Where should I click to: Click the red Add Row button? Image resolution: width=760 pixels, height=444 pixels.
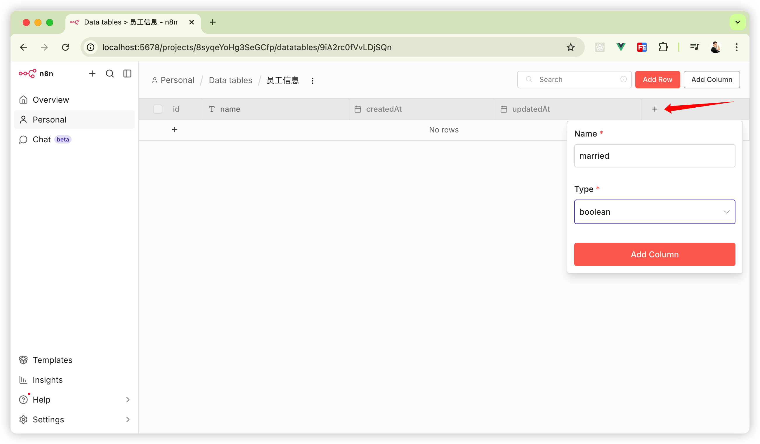coord(657,80)
